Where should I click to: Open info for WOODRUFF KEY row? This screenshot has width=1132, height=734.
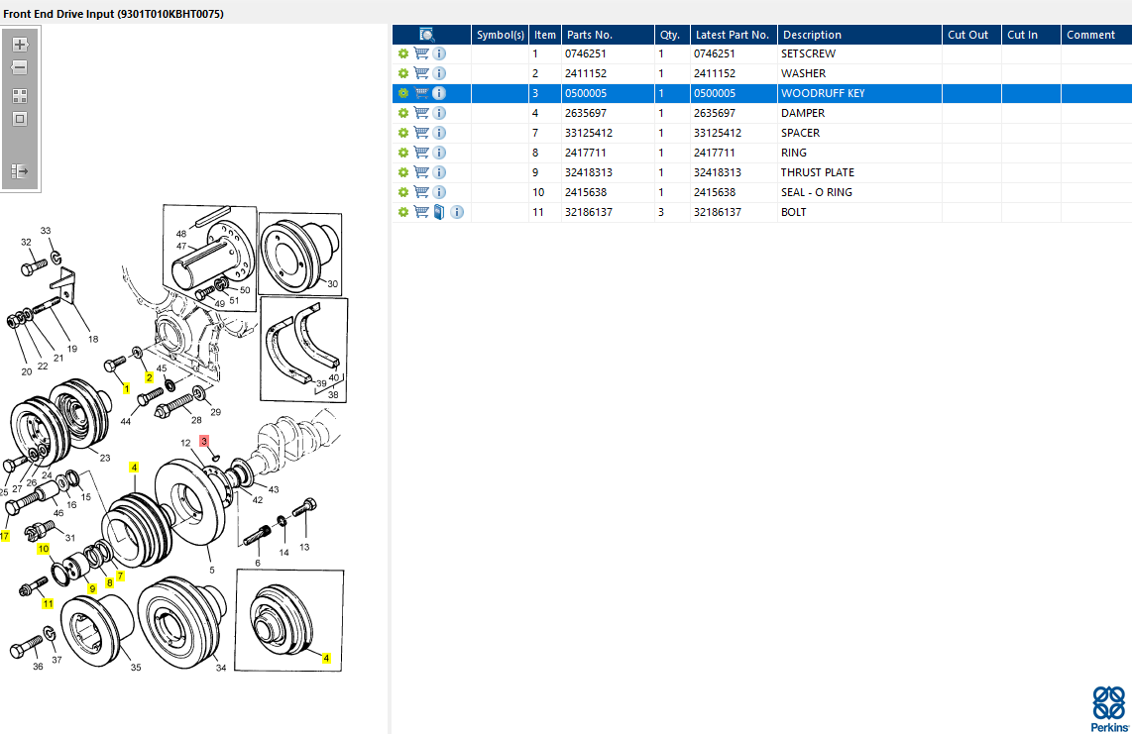[x=439, y=93]
